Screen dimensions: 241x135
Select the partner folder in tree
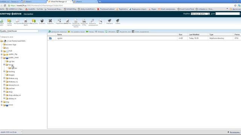(x=12, y=88)
